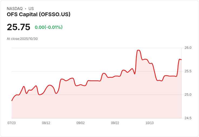Click the final endpoint of the price line

click(181, 60)
